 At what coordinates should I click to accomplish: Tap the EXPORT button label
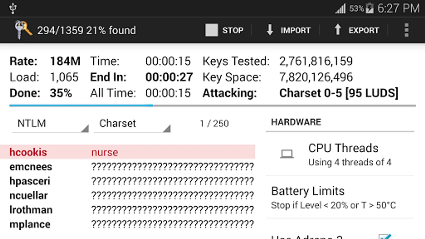click(364, 31)
